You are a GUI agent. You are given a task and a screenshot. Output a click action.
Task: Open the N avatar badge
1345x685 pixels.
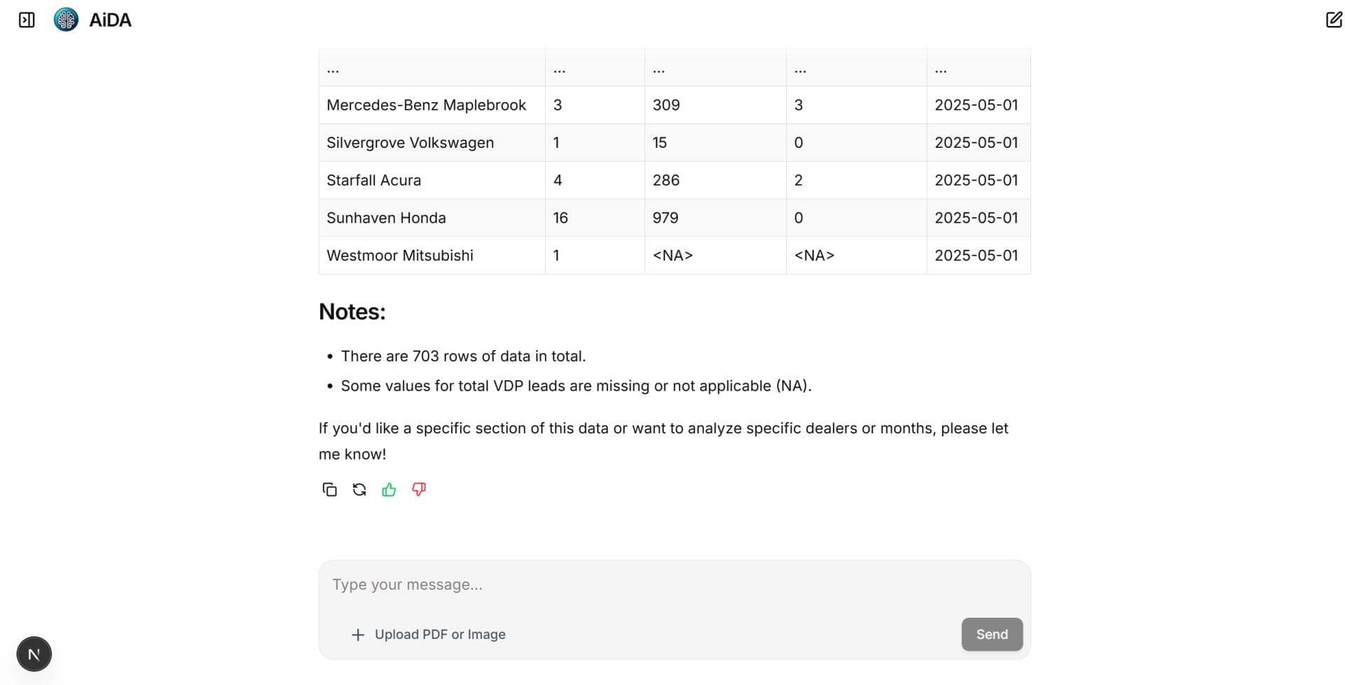click(x=34, y=654)
